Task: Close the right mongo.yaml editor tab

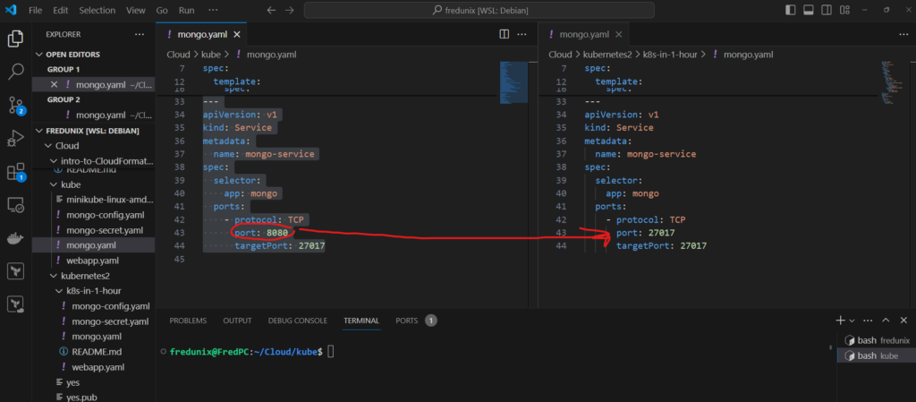Action: tap(619, 35)
